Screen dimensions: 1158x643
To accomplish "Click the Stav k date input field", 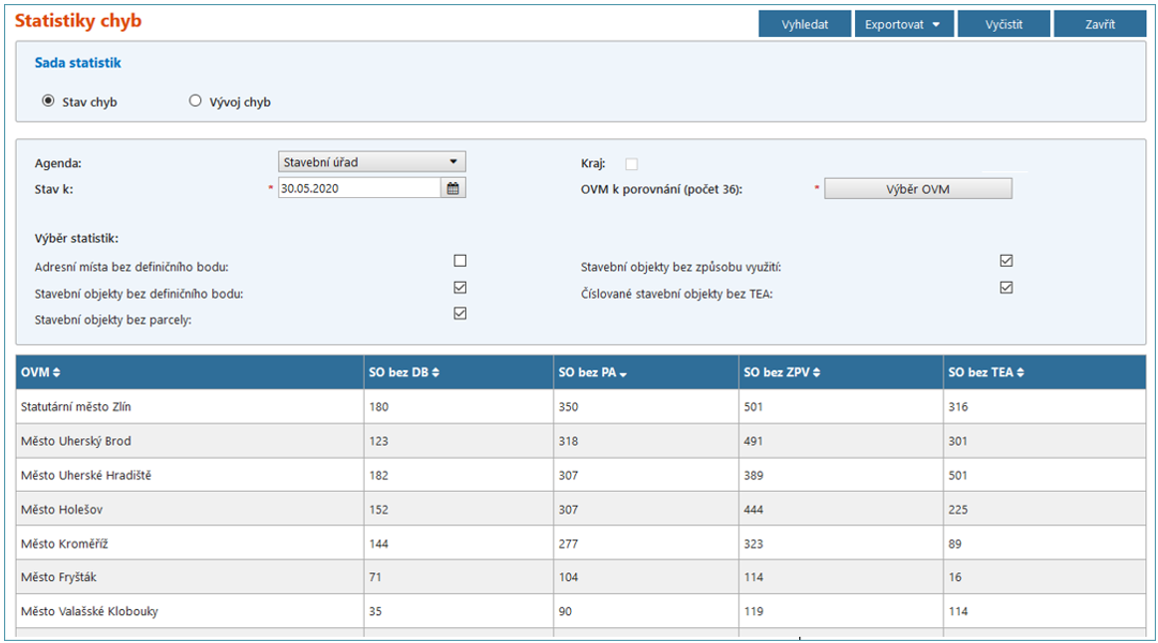I will (358, 189).
